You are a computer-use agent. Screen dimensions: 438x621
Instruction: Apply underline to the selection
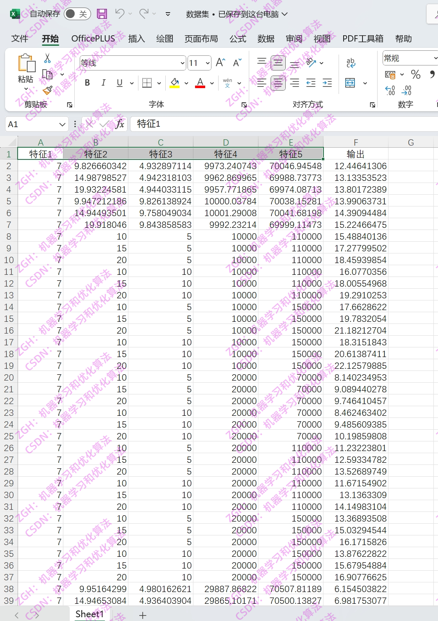tap(119, 83)
